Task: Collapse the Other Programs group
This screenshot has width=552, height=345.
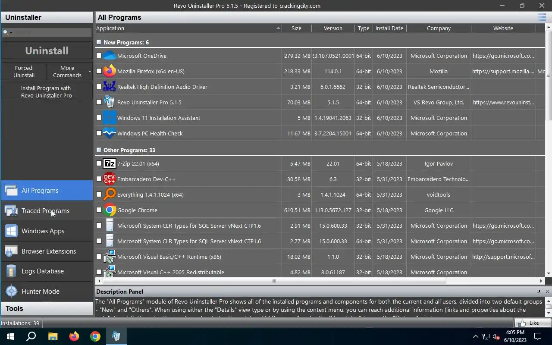Action: click(99, 150)
